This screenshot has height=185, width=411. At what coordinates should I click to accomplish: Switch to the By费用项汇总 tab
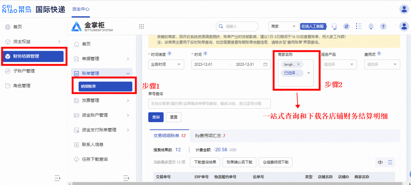(x=210, y=136)
